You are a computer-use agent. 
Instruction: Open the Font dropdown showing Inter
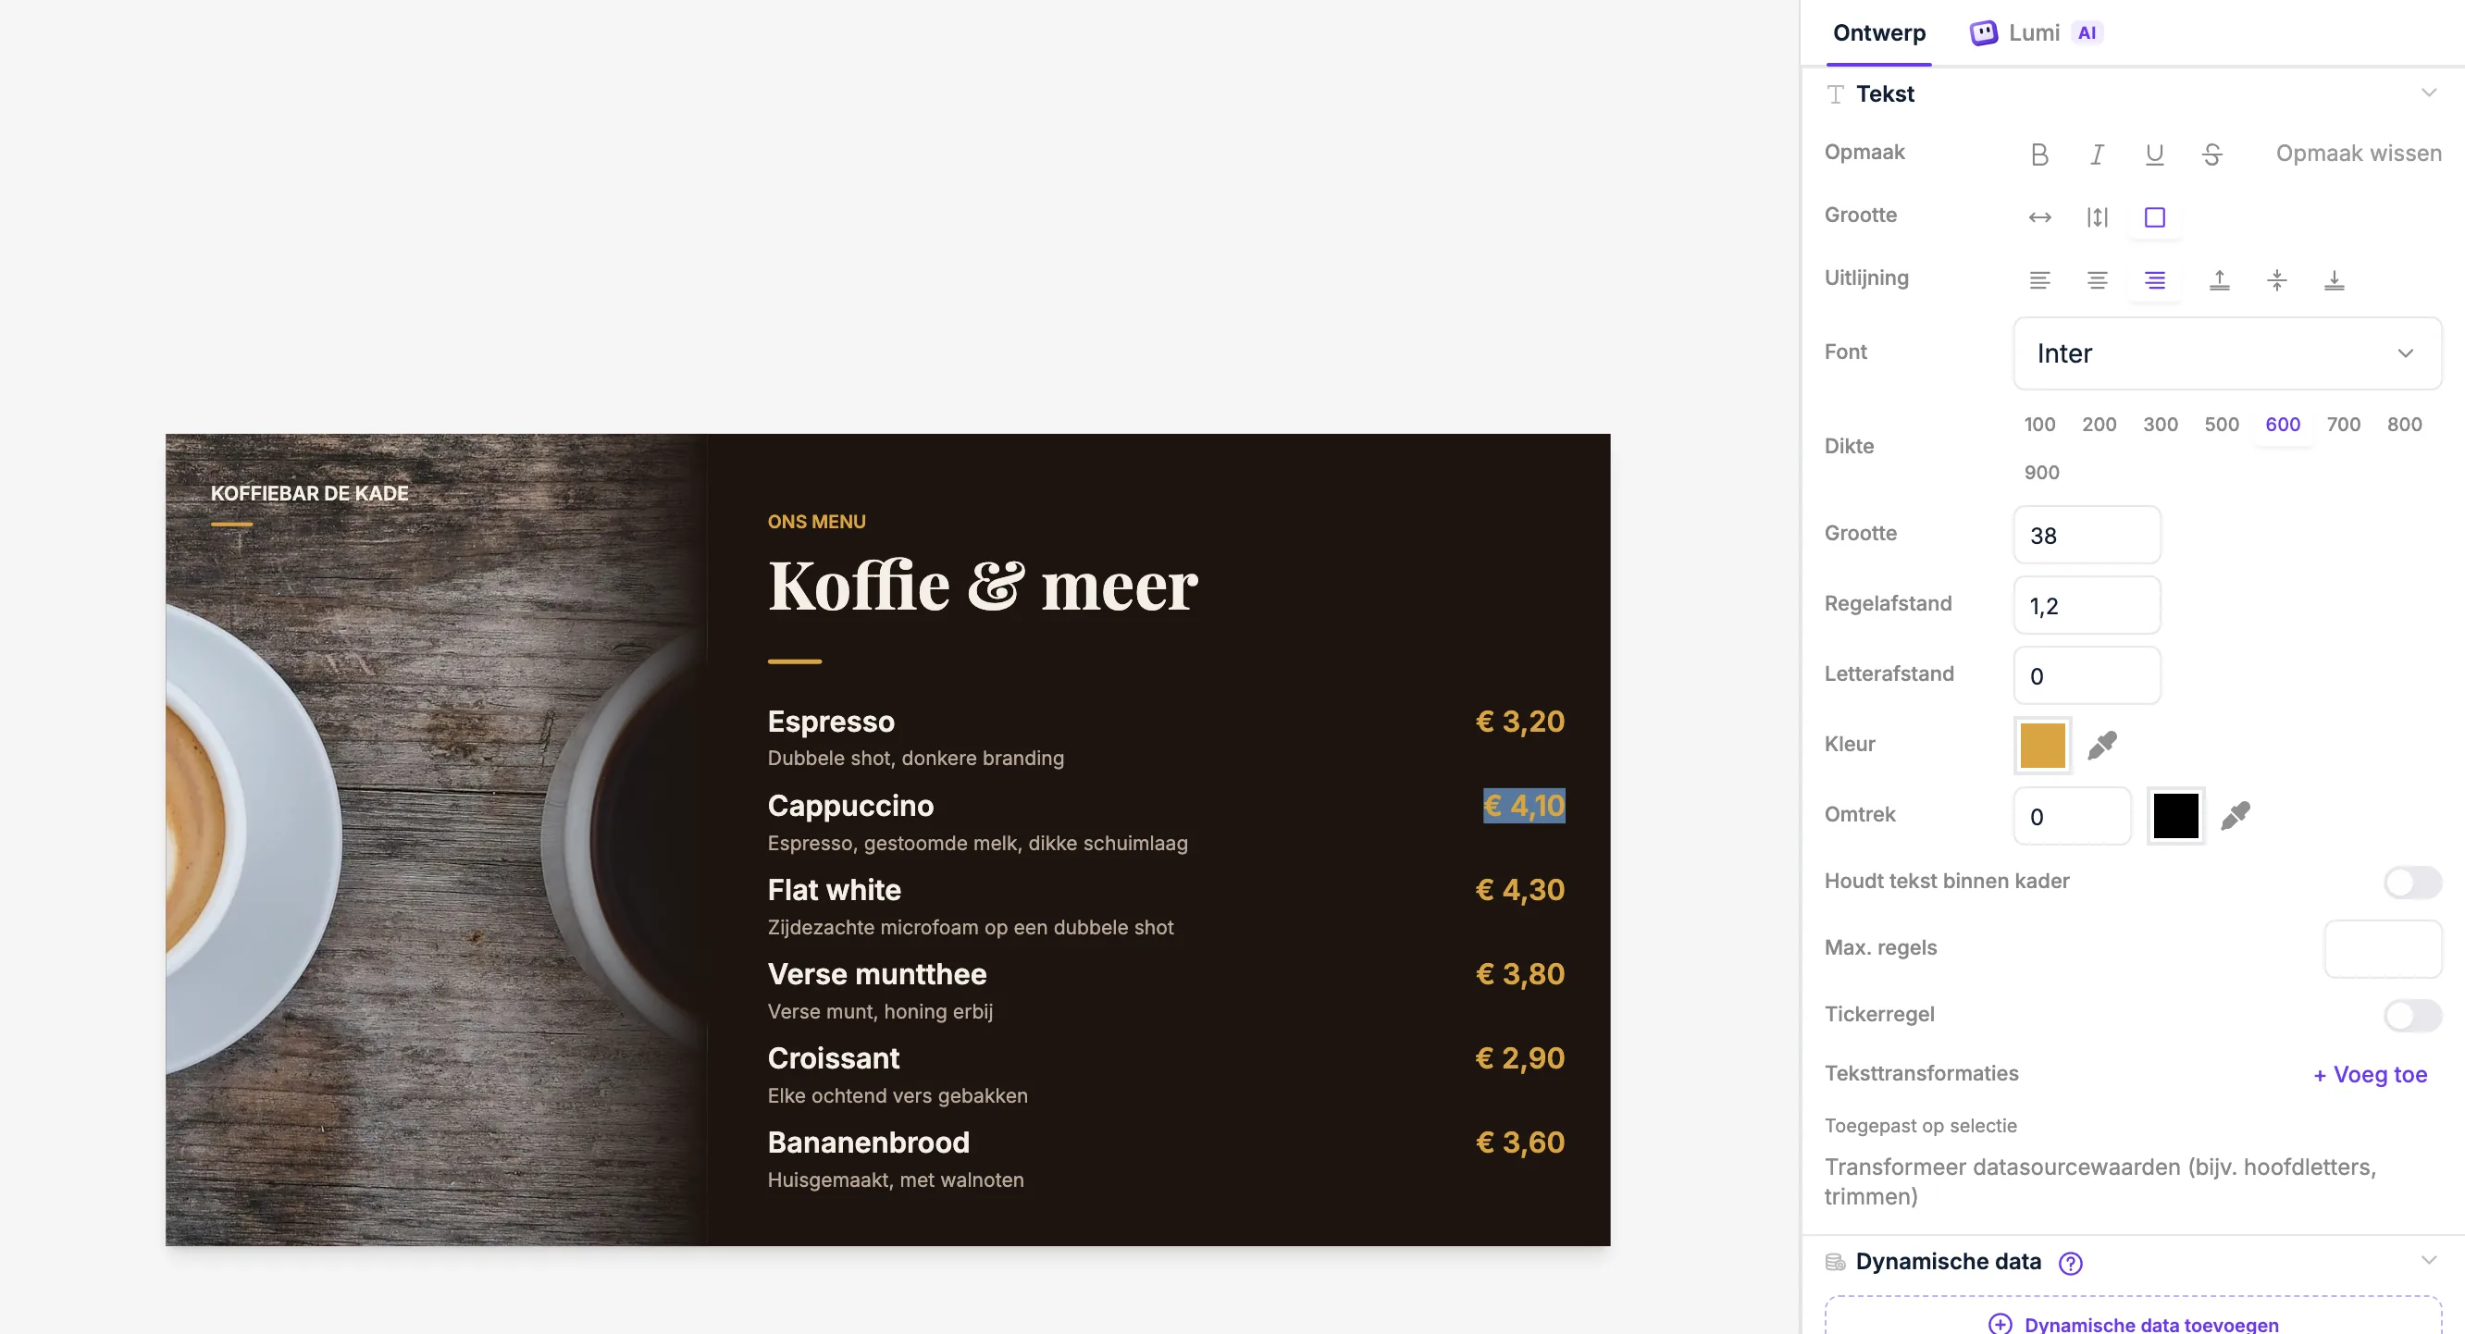point(2226,353)
